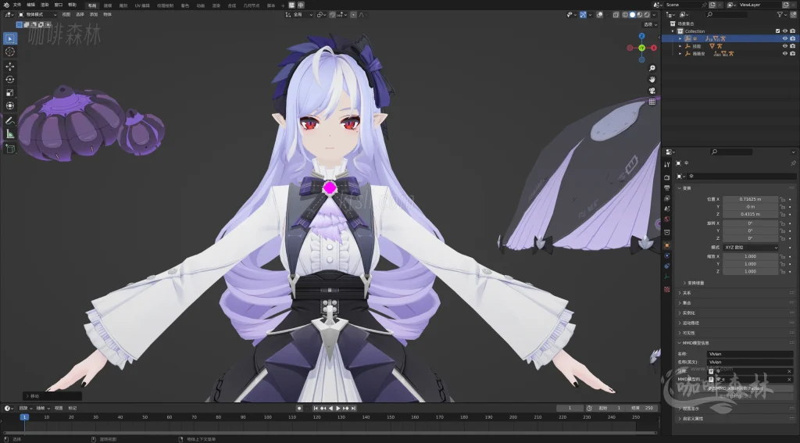Jump to the timeline start frame
Viewport: 800px width, 443px height.
(x=316, y=409)
